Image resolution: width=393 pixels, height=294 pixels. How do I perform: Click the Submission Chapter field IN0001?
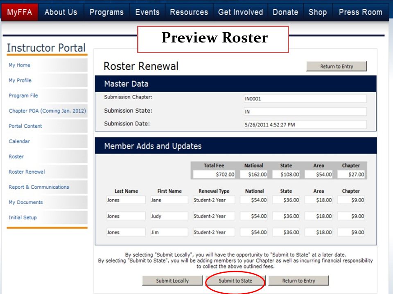point(305,99)
